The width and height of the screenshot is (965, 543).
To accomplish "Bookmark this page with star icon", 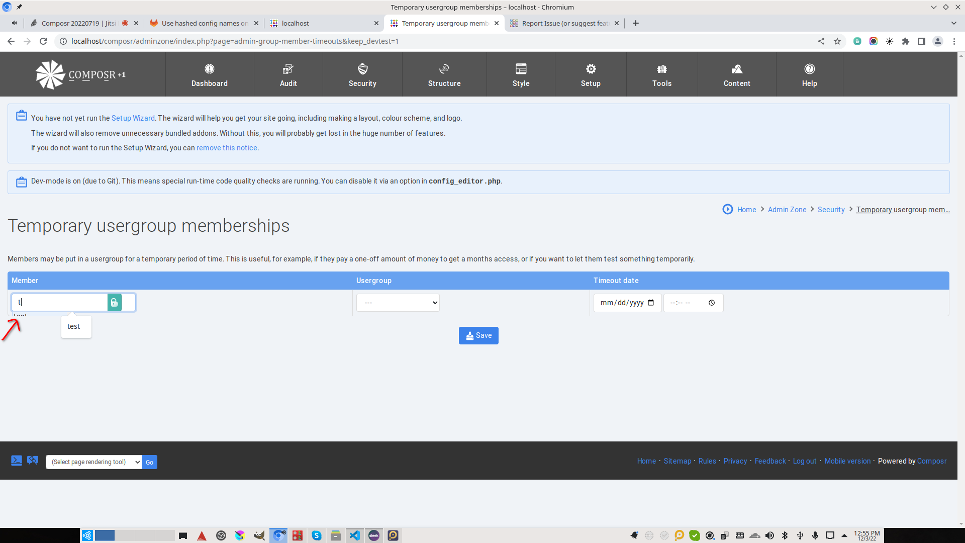I will [x=837, y=41].
